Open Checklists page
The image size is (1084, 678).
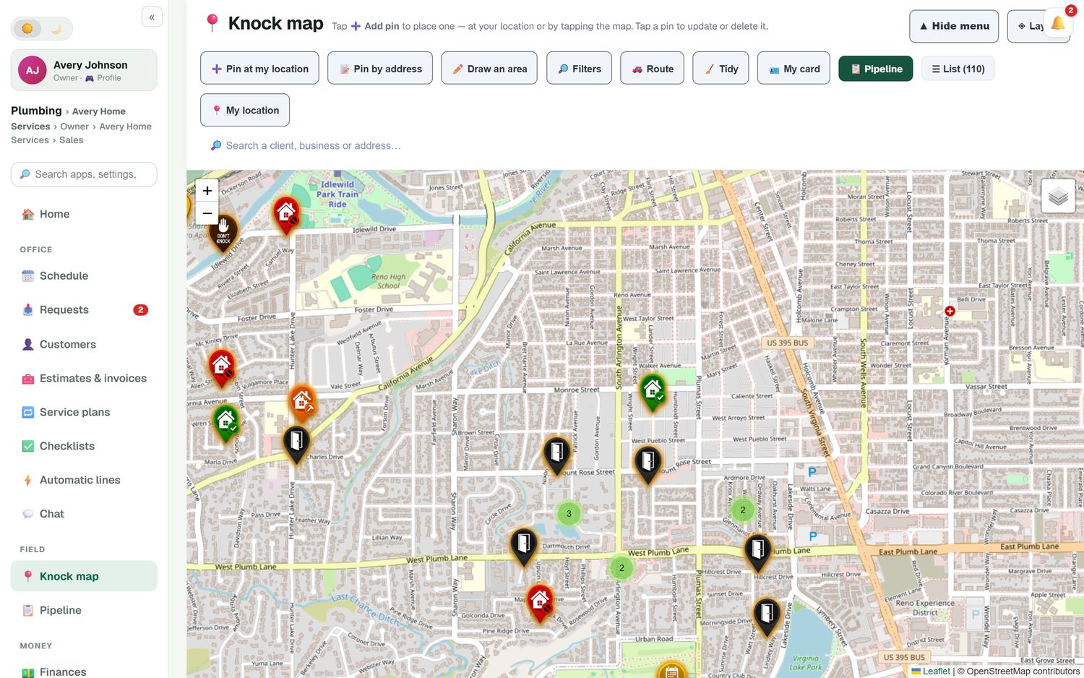point(84,446)
